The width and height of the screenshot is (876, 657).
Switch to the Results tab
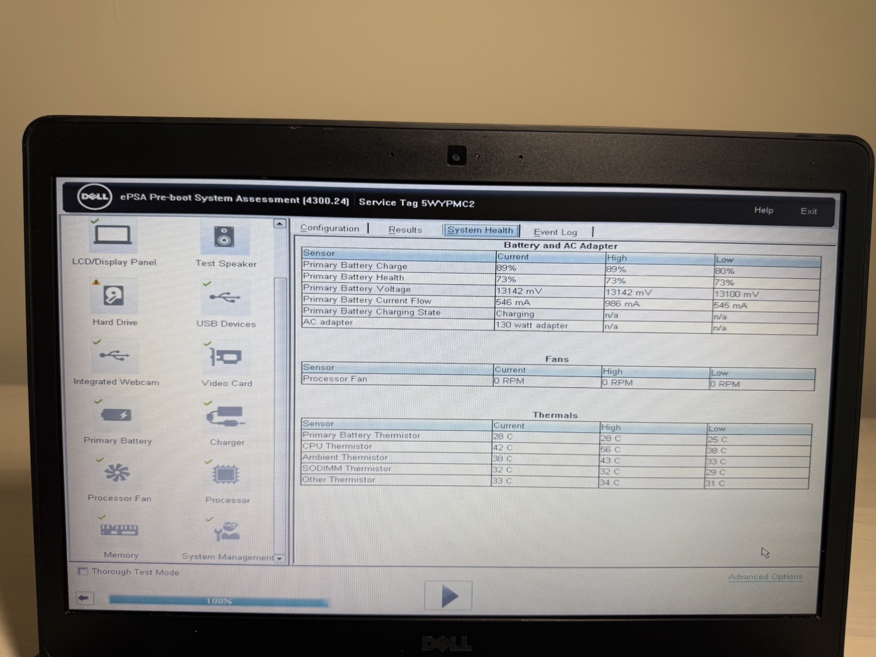point(405,230)
